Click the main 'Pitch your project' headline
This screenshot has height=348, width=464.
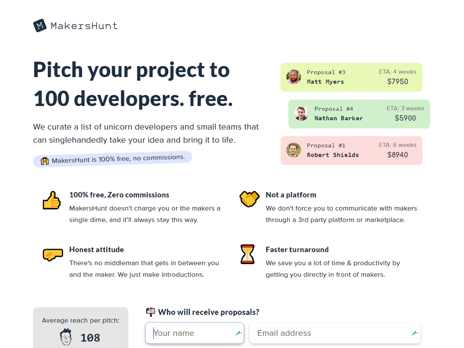tap(133, 84)
